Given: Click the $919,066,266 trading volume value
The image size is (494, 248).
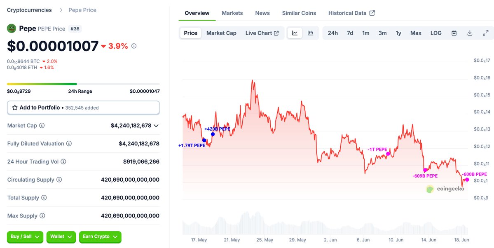Looking at the screenshot, I should (141, 161).
